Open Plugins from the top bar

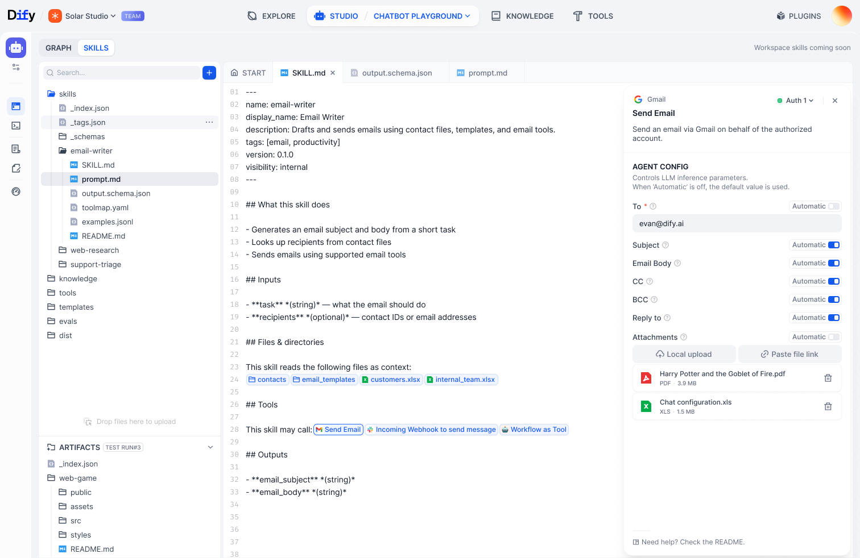(x=799, y=16)
